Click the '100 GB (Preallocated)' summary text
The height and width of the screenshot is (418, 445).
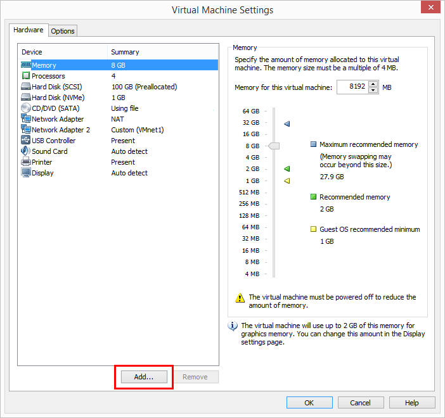[x=144, y=87]
